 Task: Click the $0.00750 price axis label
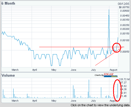tap(124, 7)
